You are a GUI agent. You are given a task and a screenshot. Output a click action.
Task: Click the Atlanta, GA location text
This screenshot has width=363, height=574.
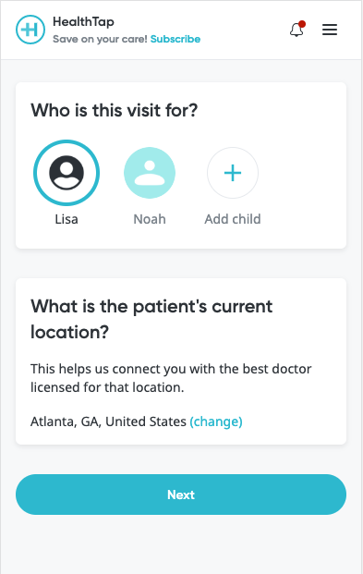click(108, 421)
